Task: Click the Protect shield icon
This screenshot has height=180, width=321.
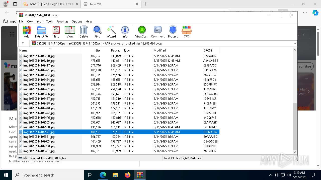Action: (173, 32)
